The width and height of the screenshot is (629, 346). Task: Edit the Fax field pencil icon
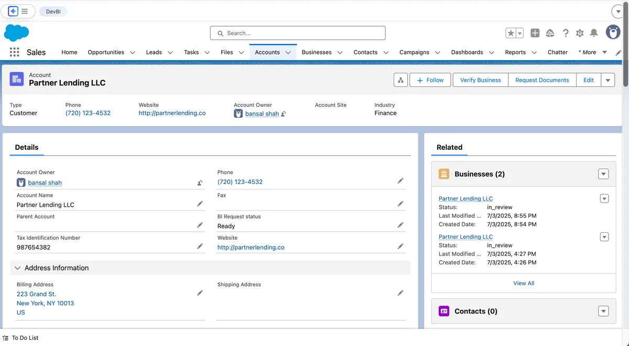coord(400,204)
